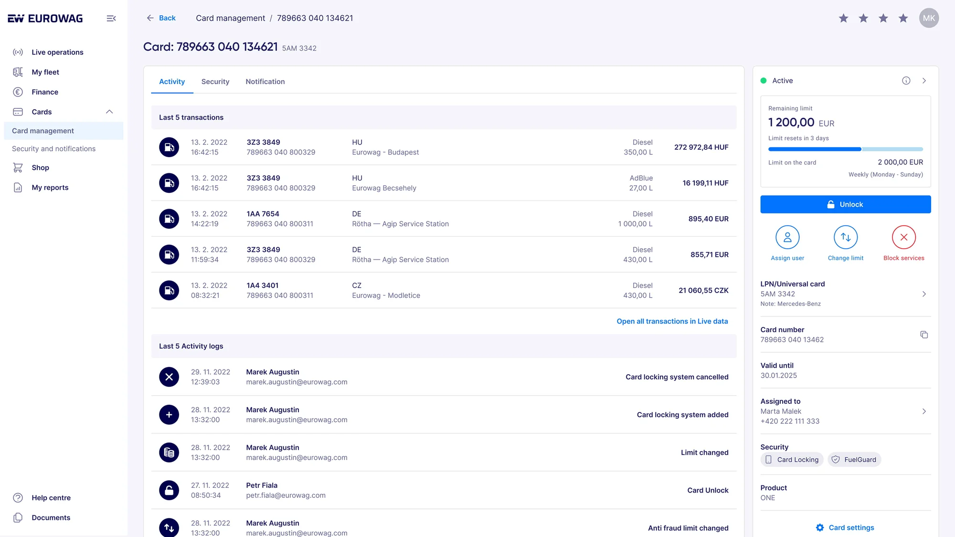This screenshot has height=537, width=955.
Task: Click Assign user action
Action: (x=787, y=243)
